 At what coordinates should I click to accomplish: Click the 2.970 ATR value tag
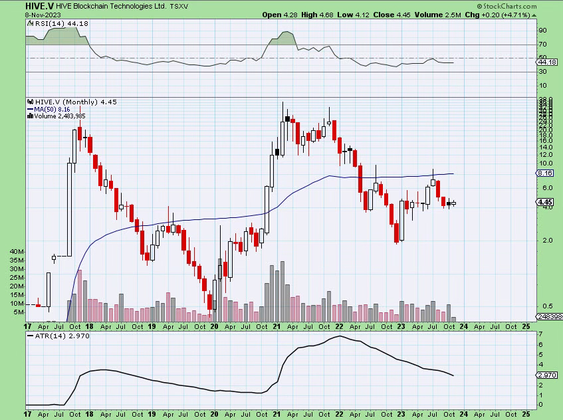[x=548, y=375]
